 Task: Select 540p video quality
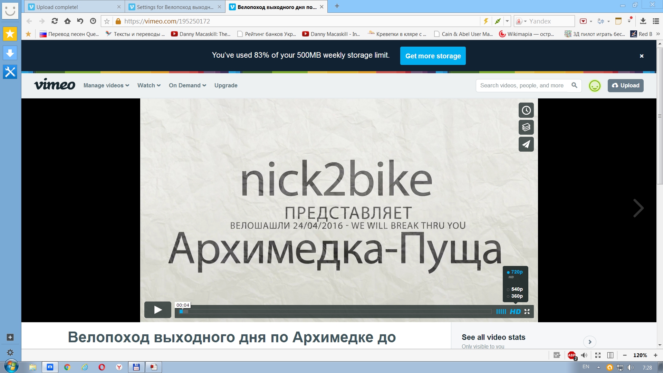point(517,289)
